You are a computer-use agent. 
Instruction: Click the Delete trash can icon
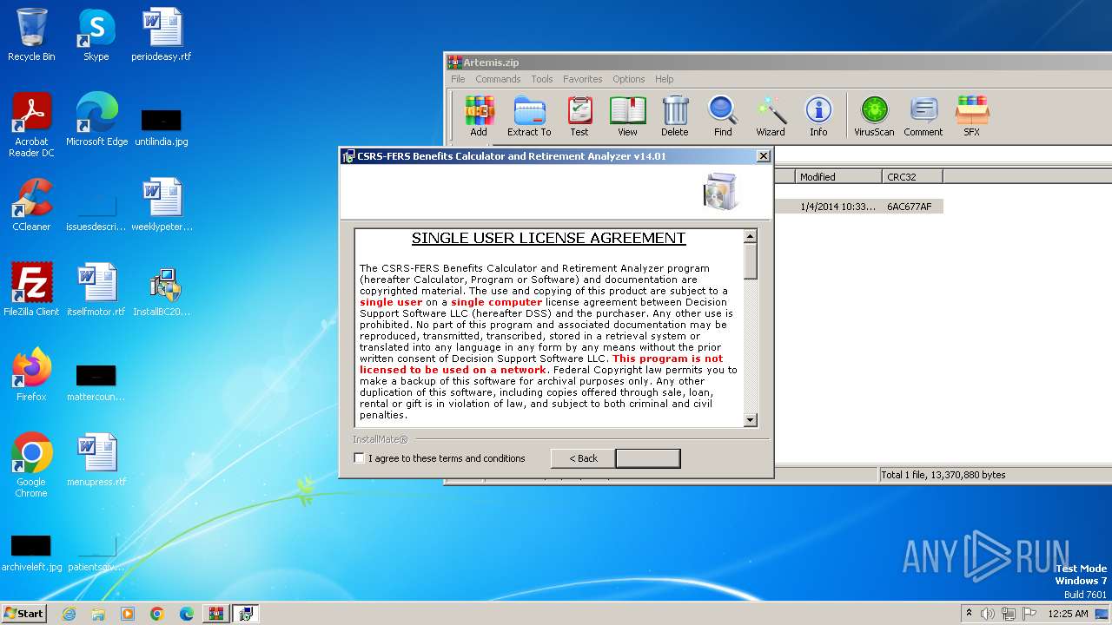point(675,116)
